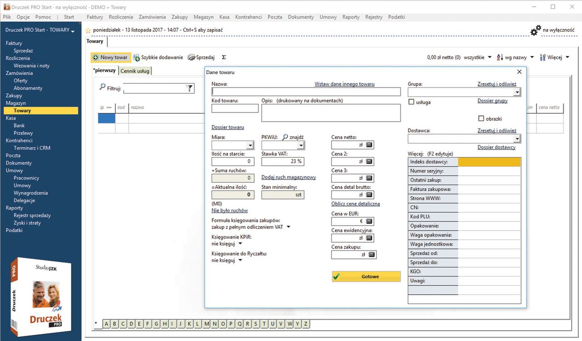This screenshot has width=582, height=341.
Task: Filter by letter 'M' in alphabet bar
Action: [x=207, y=324]
